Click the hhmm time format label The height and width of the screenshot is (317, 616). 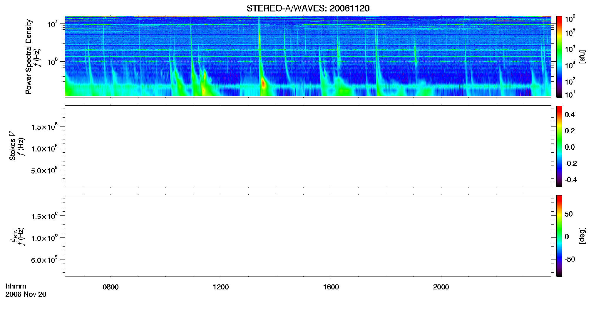(16, 286)
